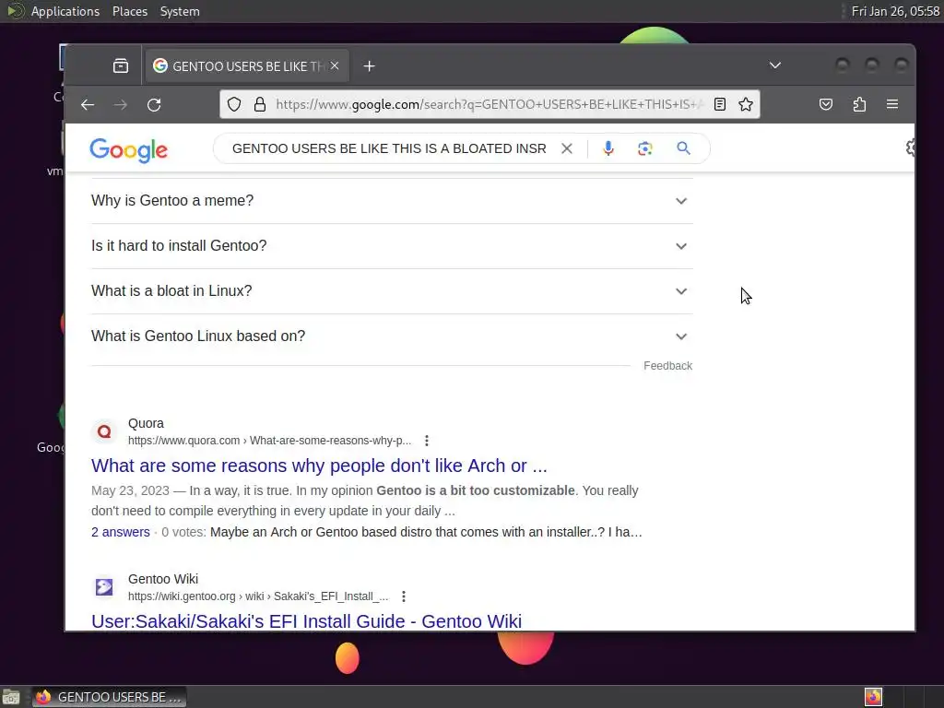View site security via the padlock icon
Viewport: 944px width, 708px height.
260,105
